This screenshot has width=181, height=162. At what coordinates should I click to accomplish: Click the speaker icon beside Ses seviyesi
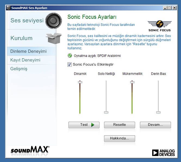(54, 21)
